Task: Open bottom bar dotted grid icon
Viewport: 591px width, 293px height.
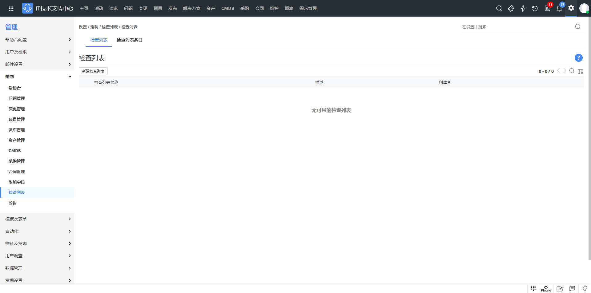Action: pyautogui.click(x=533, y=288)
